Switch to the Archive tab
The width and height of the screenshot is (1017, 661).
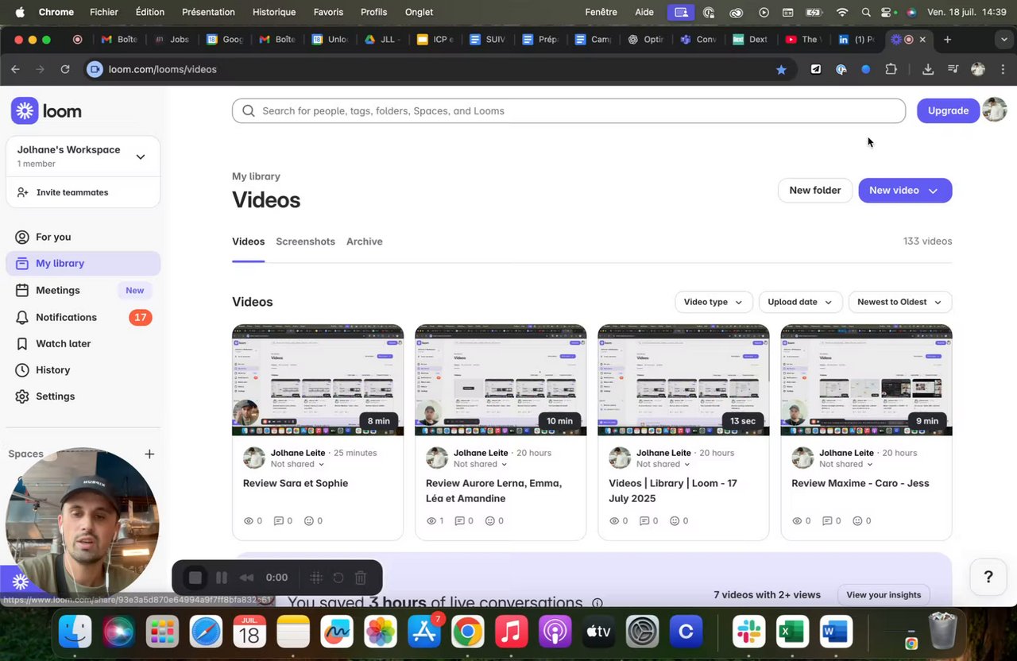[364, 242]
